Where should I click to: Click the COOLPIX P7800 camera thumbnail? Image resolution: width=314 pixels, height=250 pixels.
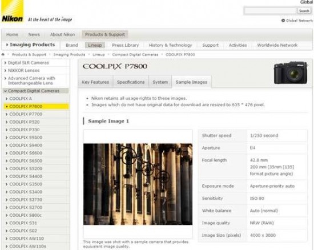coord(291,72)
